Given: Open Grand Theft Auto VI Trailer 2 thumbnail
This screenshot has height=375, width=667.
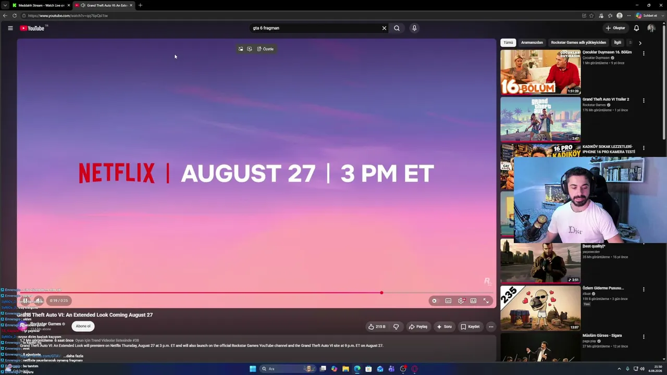Looking at the screenshot, I should coord(540,119).
